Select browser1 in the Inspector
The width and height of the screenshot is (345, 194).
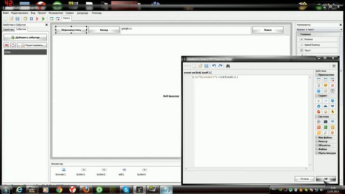61,172
